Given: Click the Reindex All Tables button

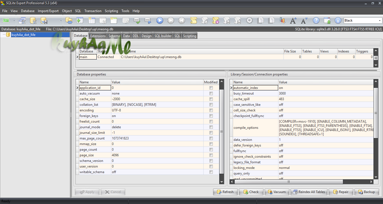Looking at the screenshot, I should (x=309, y=192).
